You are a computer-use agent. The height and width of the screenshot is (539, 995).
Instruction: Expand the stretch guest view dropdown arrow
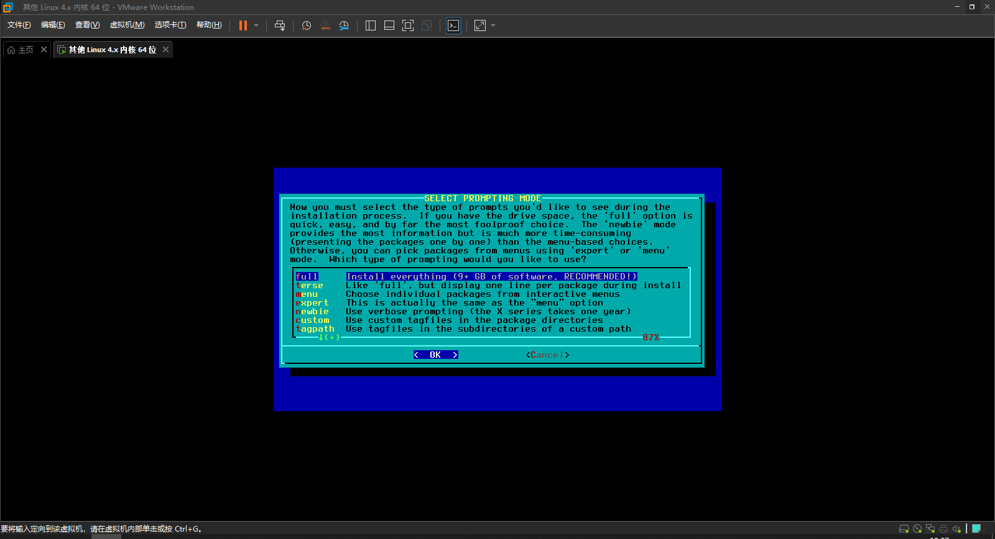[493, 25]
